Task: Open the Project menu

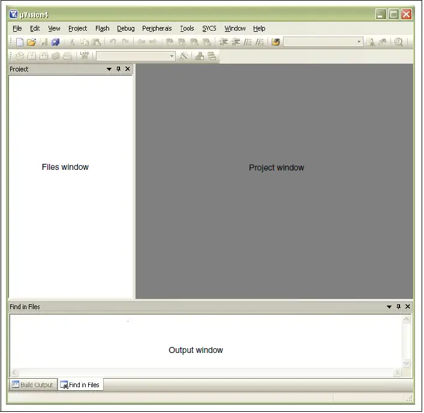Action: click(x=78, y=28)
